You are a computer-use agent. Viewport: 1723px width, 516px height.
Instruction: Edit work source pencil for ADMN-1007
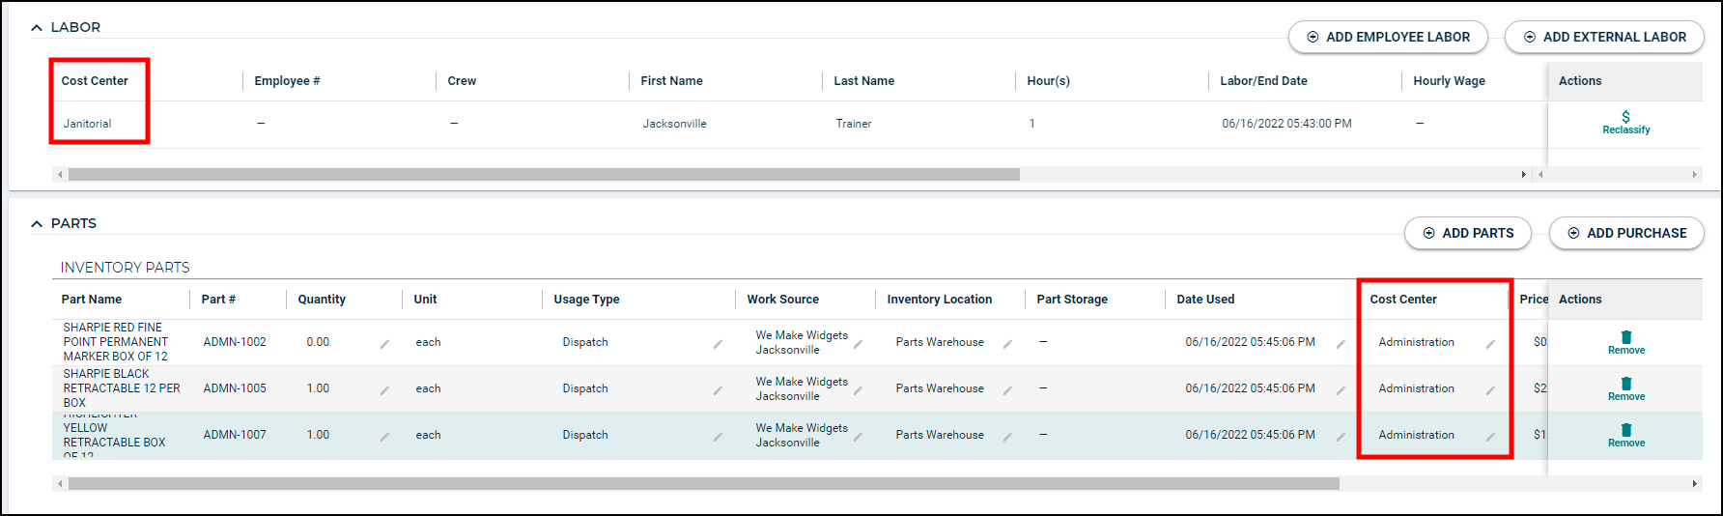pyautogui.click(x=858, y=437)
